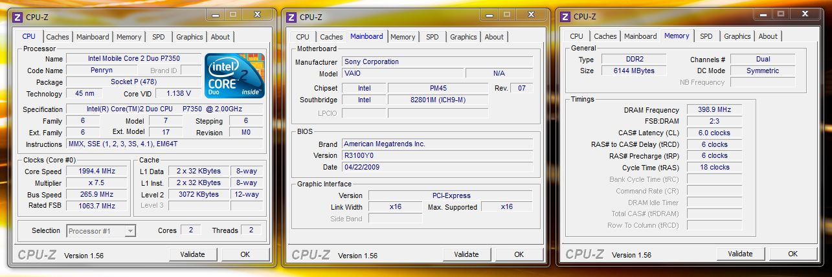This screenshot has width=832, height=277.
Task: Click the Revision value M0
Action: pos(246,132)
